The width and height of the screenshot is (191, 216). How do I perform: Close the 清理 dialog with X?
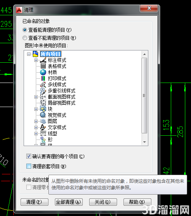(x=149, y=8)
